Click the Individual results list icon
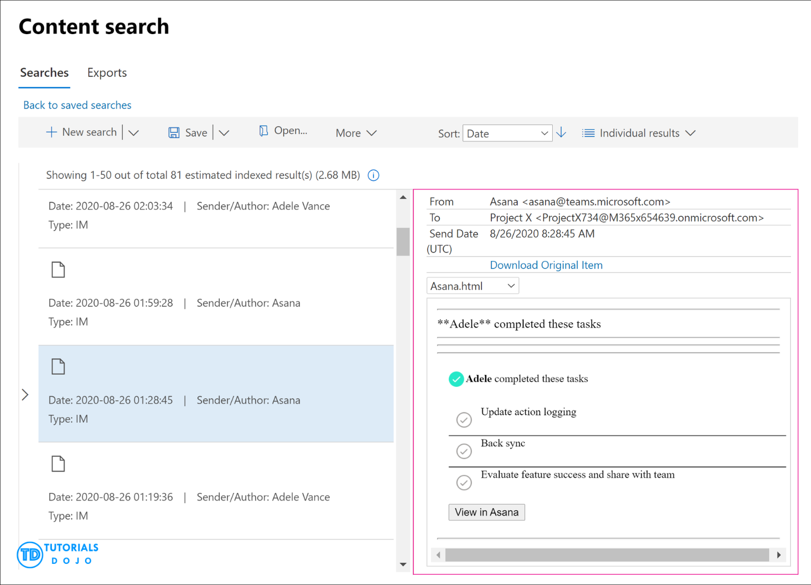 [588, 133]
